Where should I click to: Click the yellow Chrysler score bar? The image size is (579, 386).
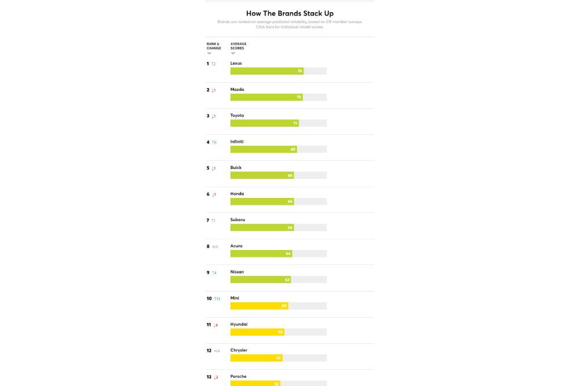click(x=256, y=358)
